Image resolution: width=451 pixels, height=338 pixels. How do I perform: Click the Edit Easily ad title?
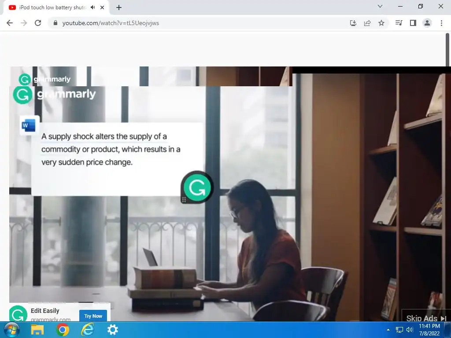(45, 311)
